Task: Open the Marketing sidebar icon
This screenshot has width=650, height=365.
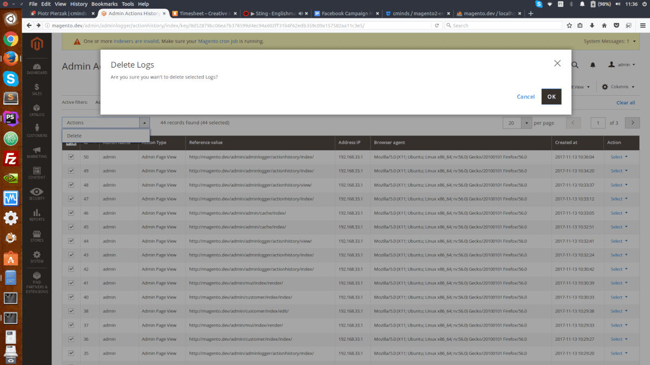Action: 37,152
